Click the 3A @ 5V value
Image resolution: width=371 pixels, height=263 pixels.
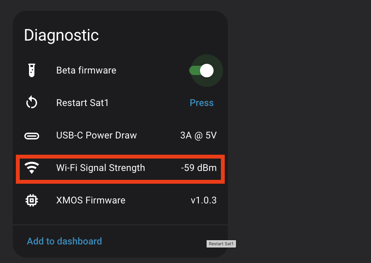198,136
